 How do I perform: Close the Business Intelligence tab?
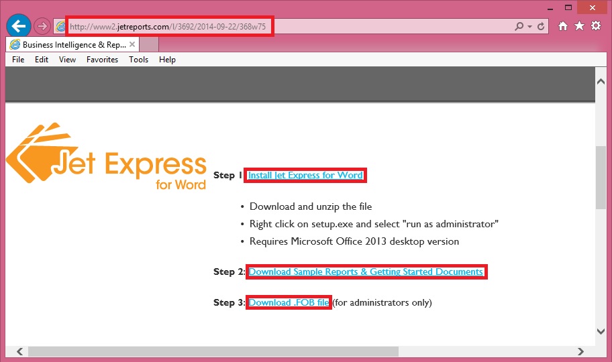(x=132, y=45)
